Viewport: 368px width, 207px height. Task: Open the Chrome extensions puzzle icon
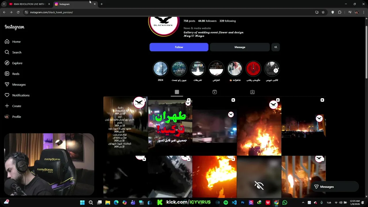pos(340,12)
